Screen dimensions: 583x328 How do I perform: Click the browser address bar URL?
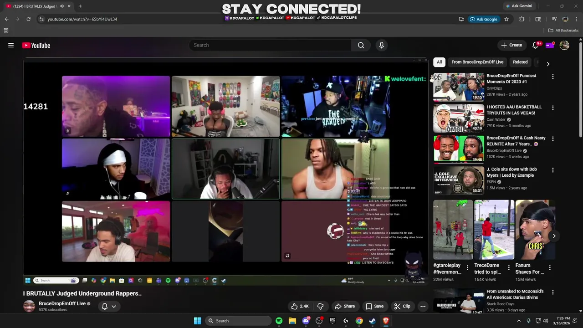82,19
